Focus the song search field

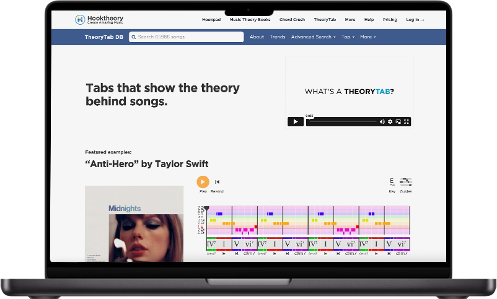pos(187,37)
